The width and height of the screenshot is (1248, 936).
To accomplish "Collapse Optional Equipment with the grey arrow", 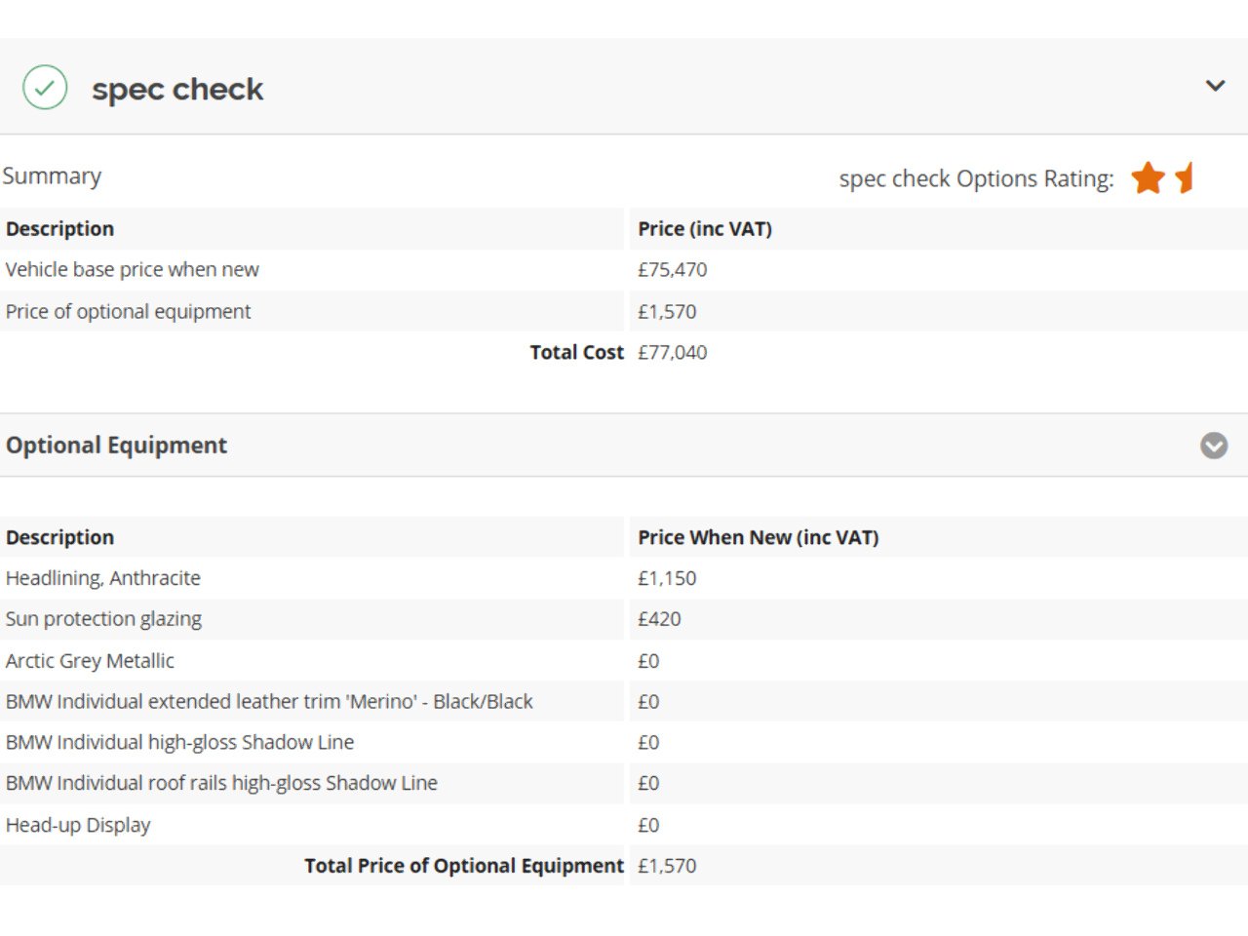I will click(x=1214, y=446).
